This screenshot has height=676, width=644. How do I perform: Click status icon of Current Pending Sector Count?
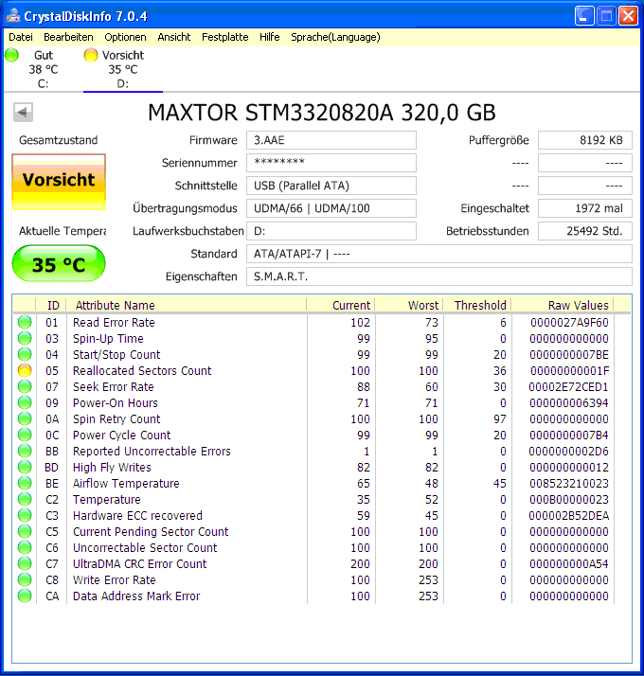click(x=25, y=531)
